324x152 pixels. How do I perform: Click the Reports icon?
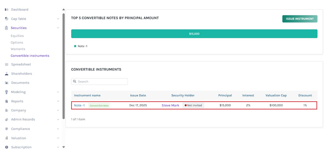click(7, 101)
